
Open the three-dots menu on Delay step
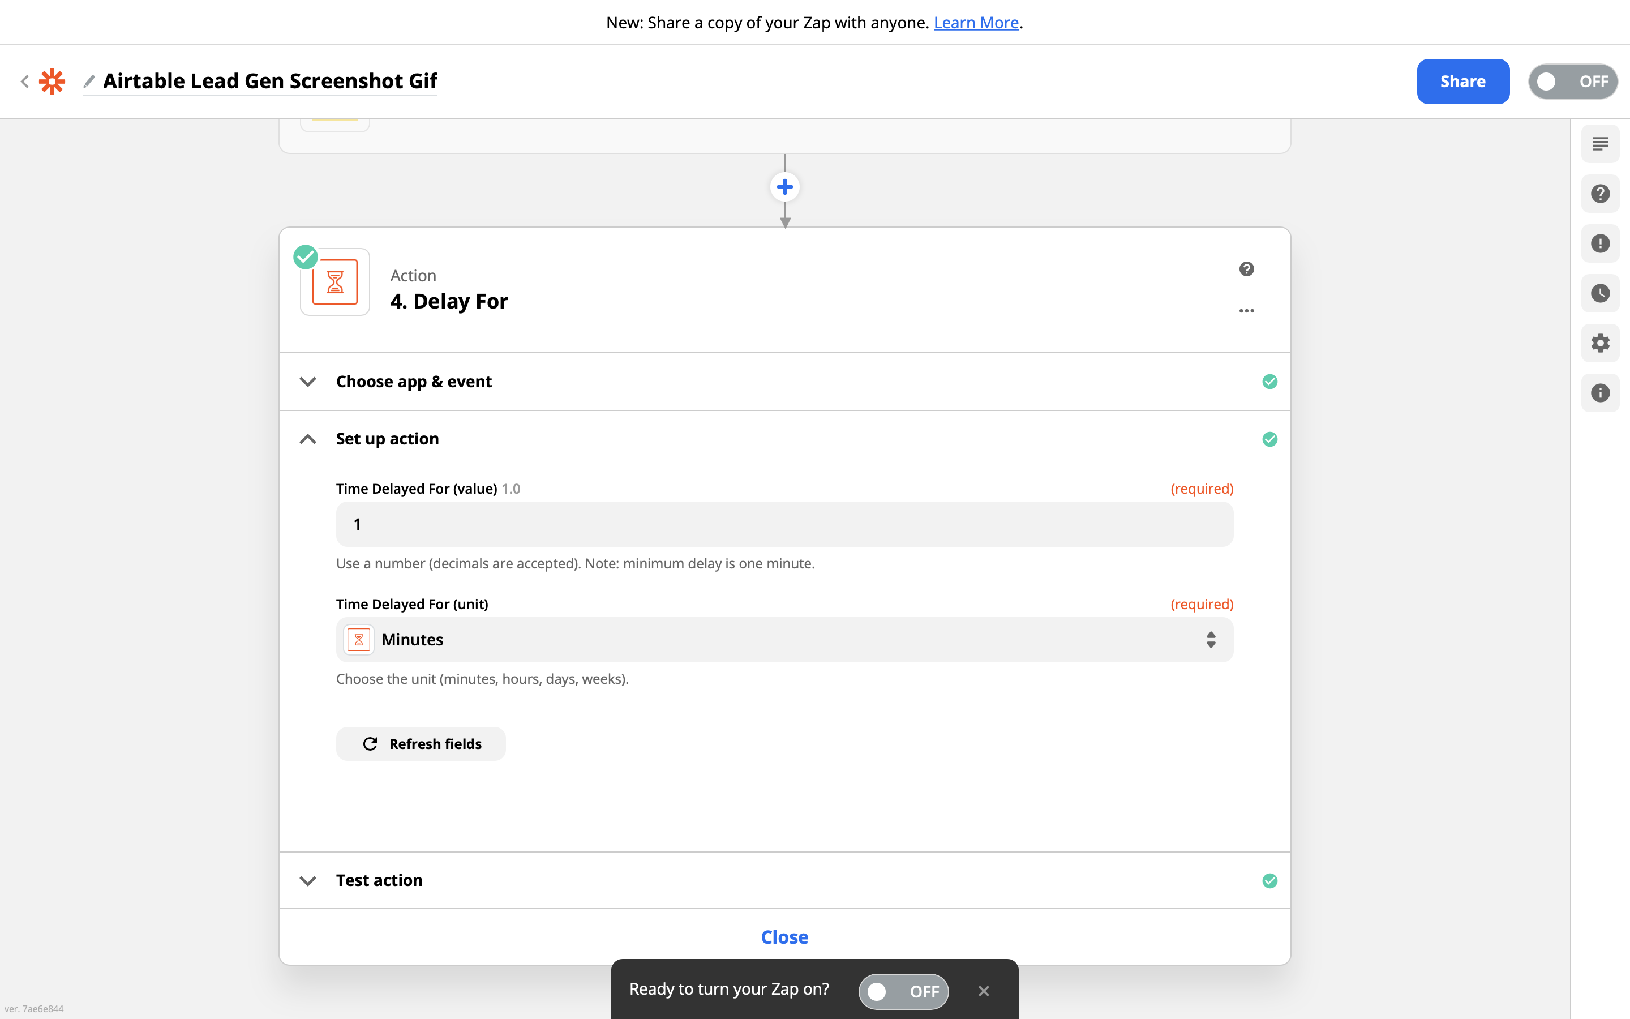(x=1246, y=311)
